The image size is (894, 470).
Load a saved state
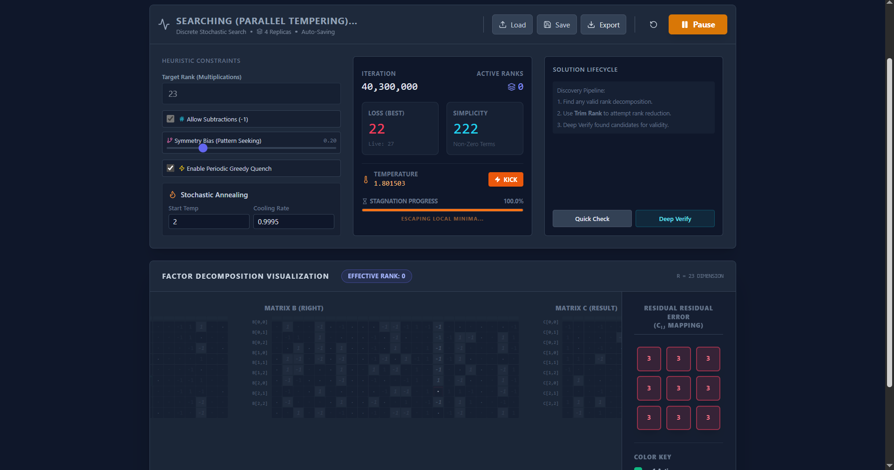pos(512,25)
